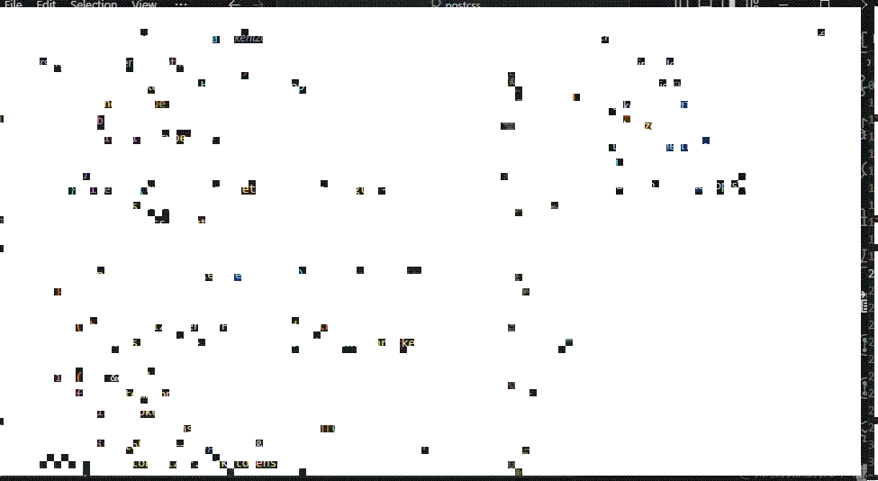
Task: Click the Go Forward arrow
Action: [258, 5]
